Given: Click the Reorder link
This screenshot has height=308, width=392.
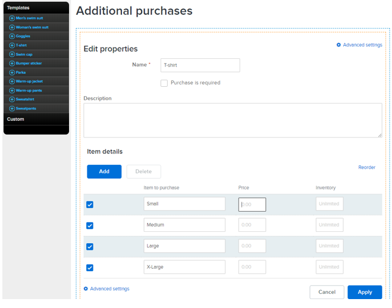Looking at the screenshot, I should coord(367,167).
